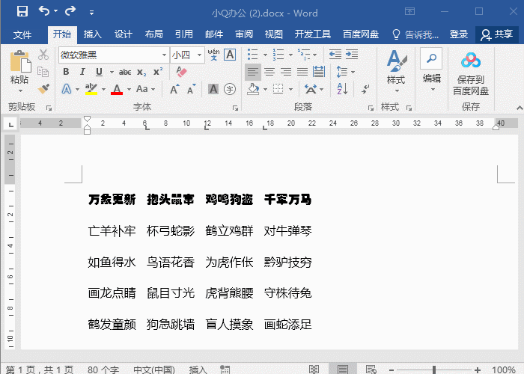Screen dimensions: 524x374
Task: Click the Clear Formatting eraser icon
Action: point(180,72)
